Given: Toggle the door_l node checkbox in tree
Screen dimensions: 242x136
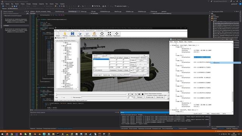Looking at the screenshot, I should (x=65, y=53).
